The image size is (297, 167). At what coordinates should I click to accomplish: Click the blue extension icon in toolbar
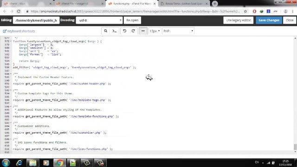(268, 12)
